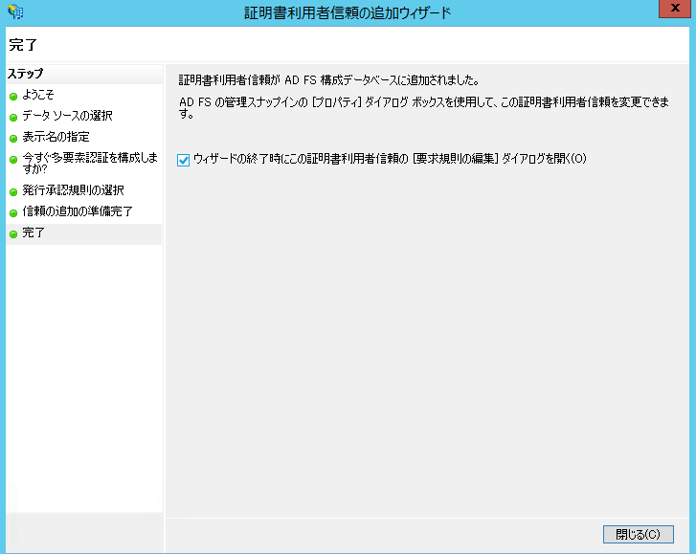Click the green dot beside 表示名の指定
This screenshot has width=696, height=554.
[x=13, y=138]
